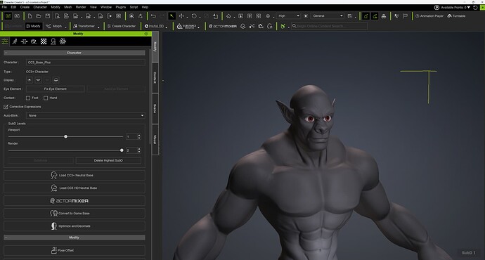Click the green Smart Gallery leaf icon

click(x=283, y=26)
